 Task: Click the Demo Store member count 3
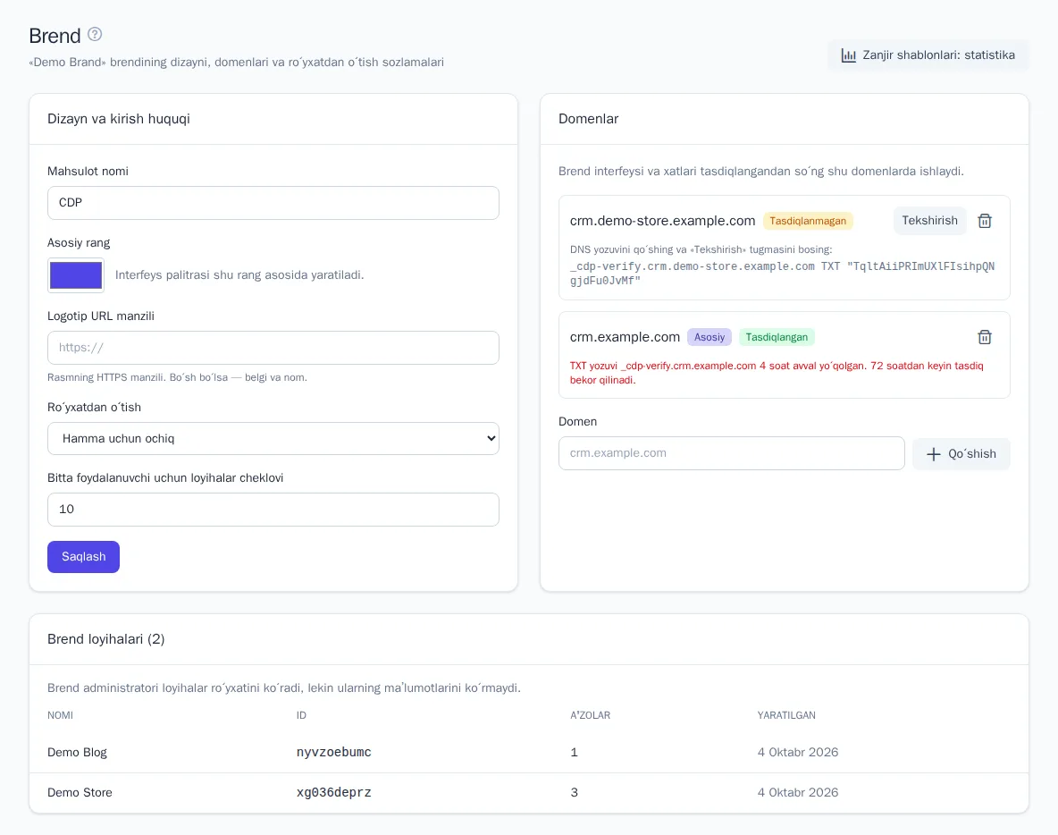(x=575, y=792)
